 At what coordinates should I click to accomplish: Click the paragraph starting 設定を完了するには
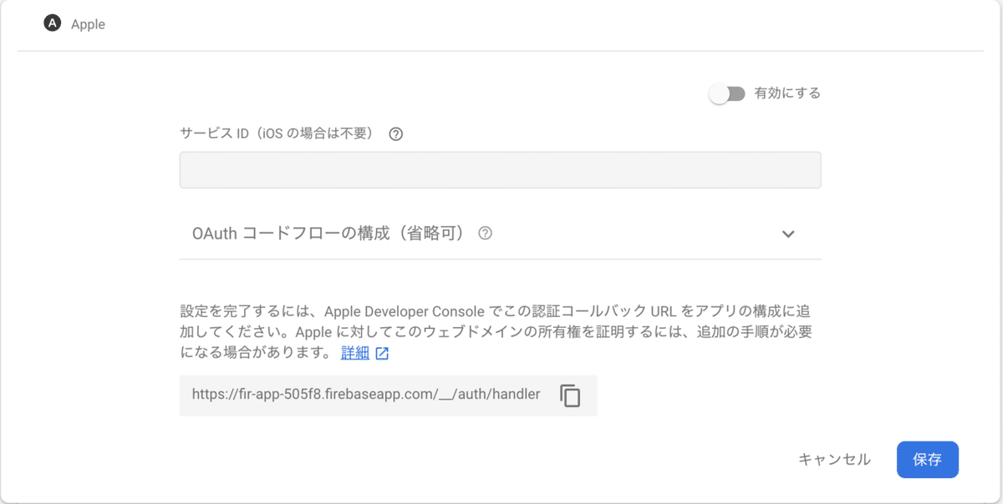click(497, 331)
